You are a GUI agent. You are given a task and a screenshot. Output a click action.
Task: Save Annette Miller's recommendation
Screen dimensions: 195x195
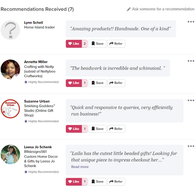tap(97, 83)
